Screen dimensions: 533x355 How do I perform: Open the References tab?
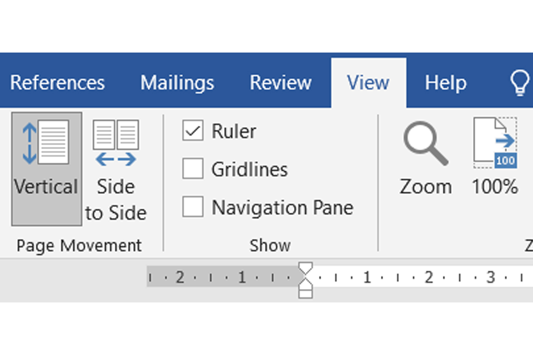pos(58,82)
